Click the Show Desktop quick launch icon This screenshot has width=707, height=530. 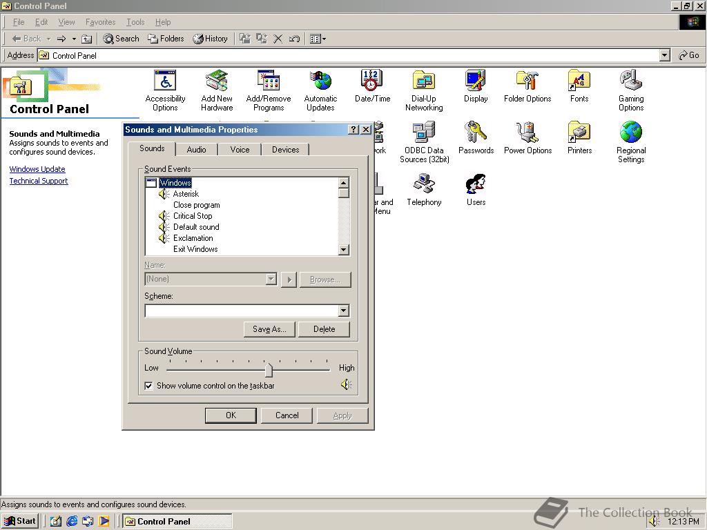tap(55, 521)
